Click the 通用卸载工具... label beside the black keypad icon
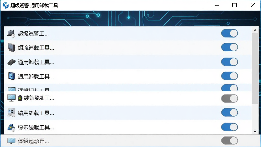The width and height of the screenshot is (261, 147). click(36, 62)
